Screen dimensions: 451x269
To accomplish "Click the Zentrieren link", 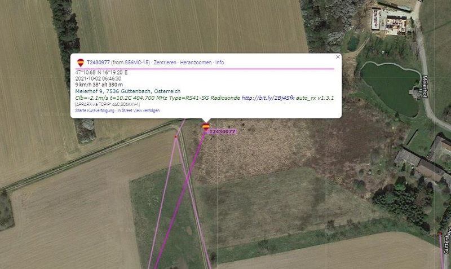I will (x=165, y=63).
